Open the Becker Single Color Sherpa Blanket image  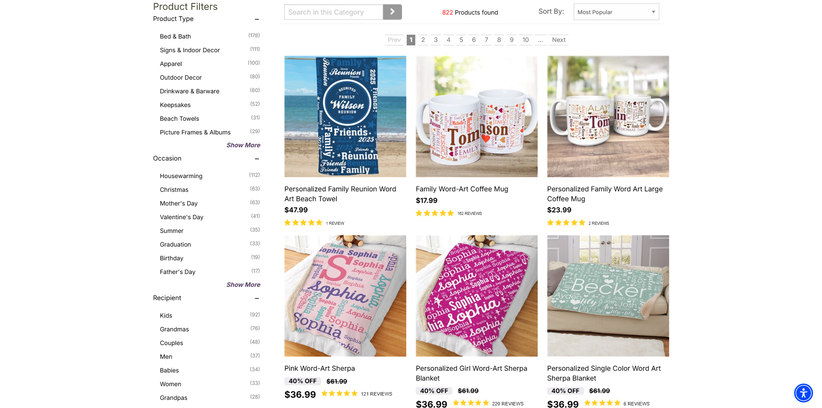point(608,296)
